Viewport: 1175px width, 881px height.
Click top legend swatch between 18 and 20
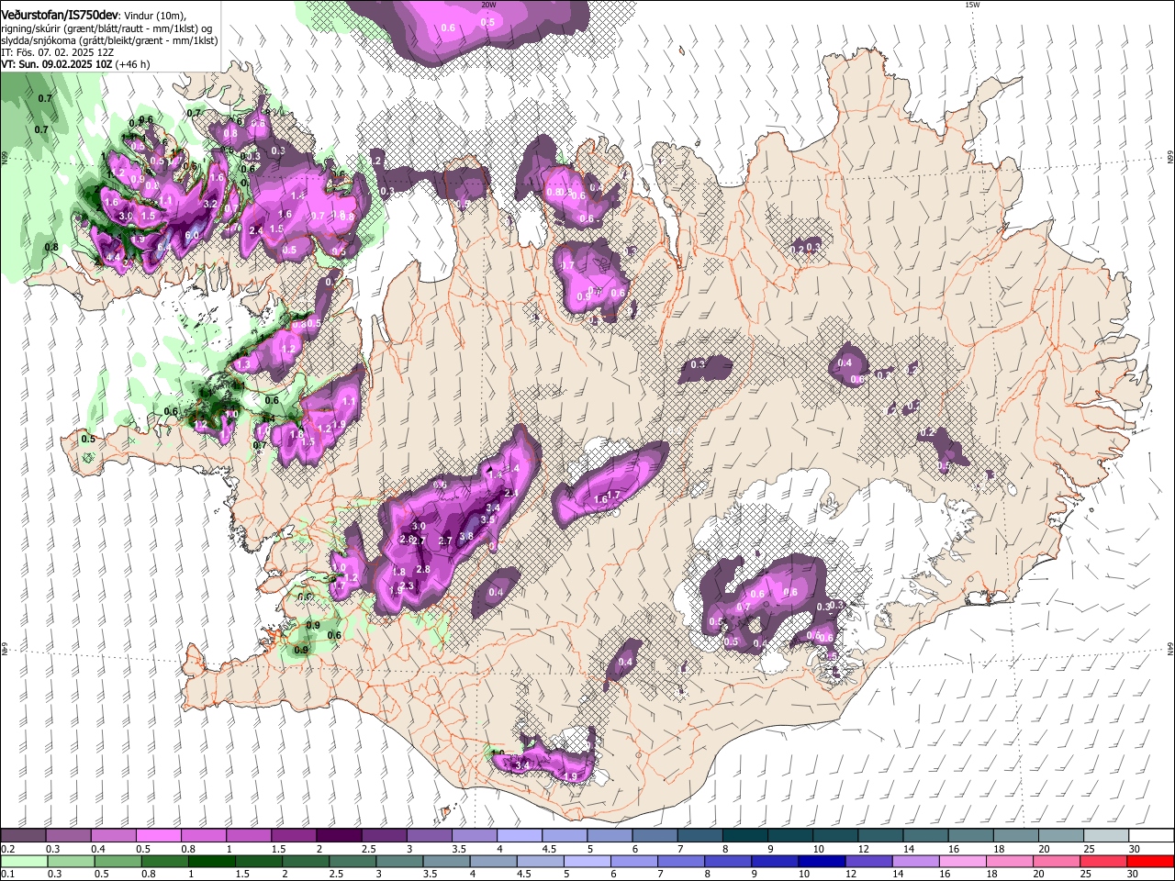tap(1015, 836)
